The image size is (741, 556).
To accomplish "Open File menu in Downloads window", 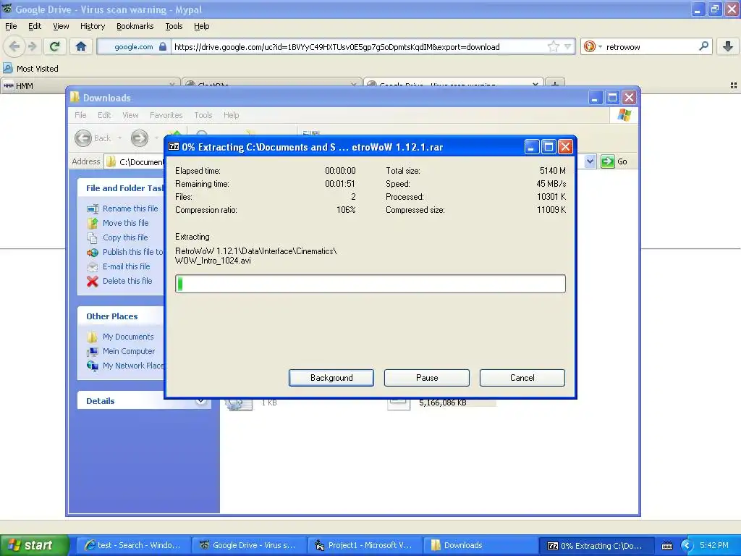I will click(x=80, y=115).
